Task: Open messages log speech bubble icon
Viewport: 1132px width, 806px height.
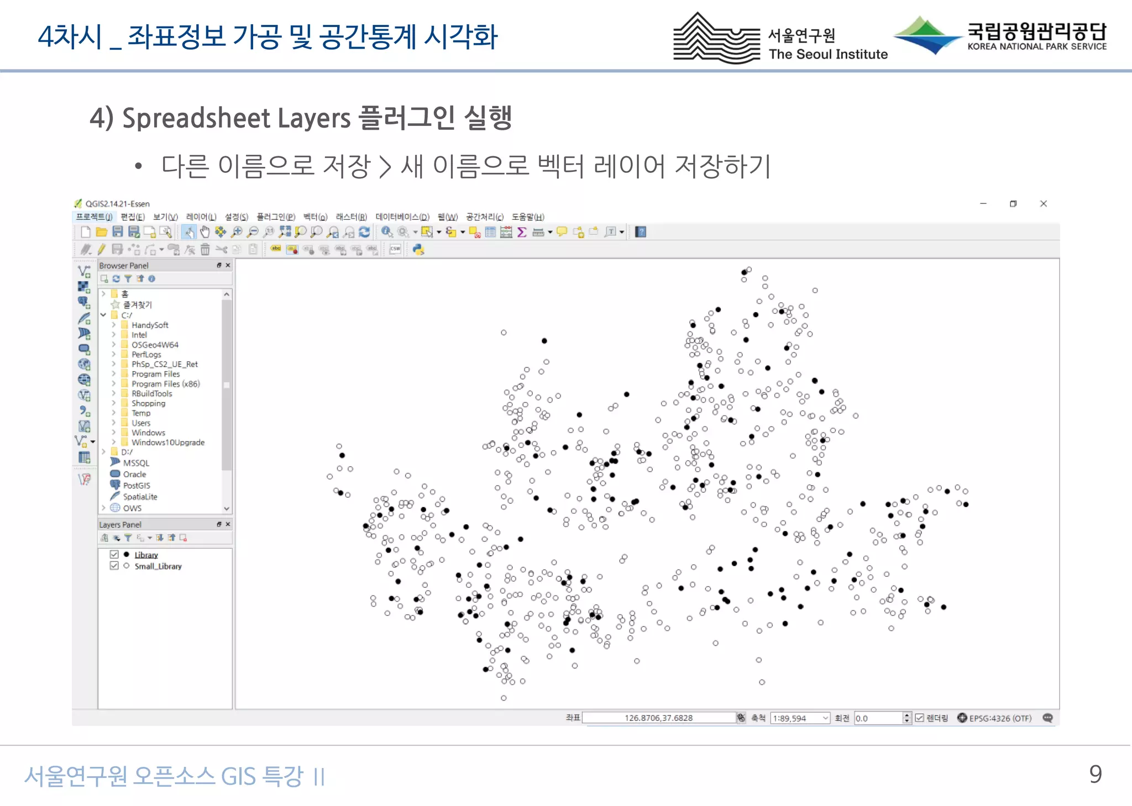Action: click(1047, 718)
